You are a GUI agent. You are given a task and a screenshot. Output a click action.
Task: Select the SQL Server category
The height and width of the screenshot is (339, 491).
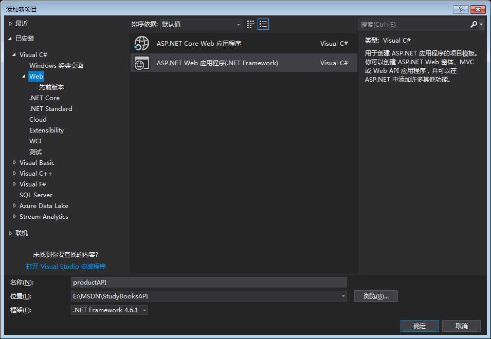tap(35, 195)
